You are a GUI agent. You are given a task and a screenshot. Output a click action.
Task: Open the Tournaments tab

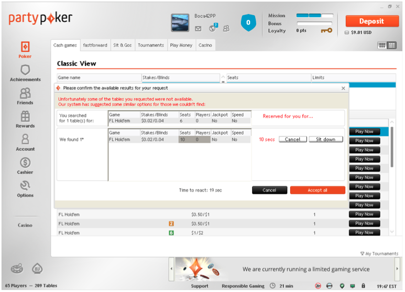(x=151, y=45)
